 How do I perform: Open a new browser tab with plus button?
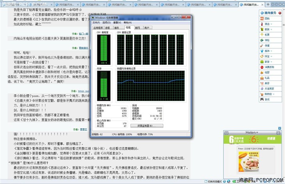268,5
